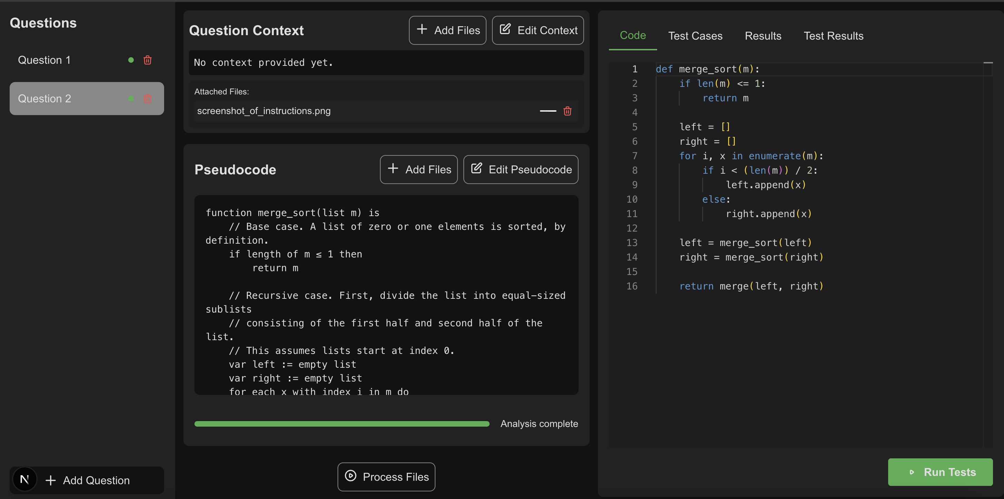This screenshot has height=499, width=1004.
Task: Click trash icon on Question 2
Action: point(147,99)
